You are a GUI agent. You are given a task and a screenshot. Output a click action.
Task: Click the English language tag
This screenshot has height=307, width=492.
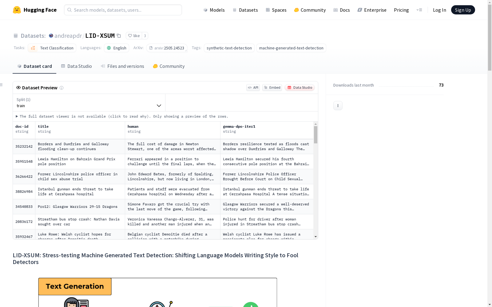tap(117, 48)
